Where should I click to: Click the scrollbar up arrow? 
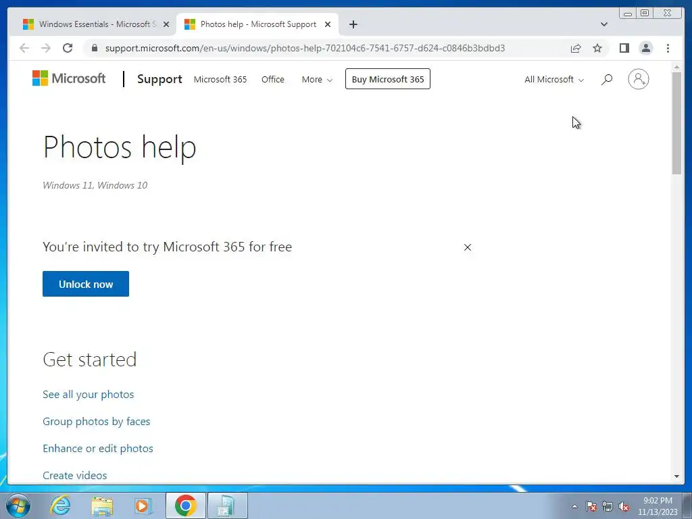[676, 68]
